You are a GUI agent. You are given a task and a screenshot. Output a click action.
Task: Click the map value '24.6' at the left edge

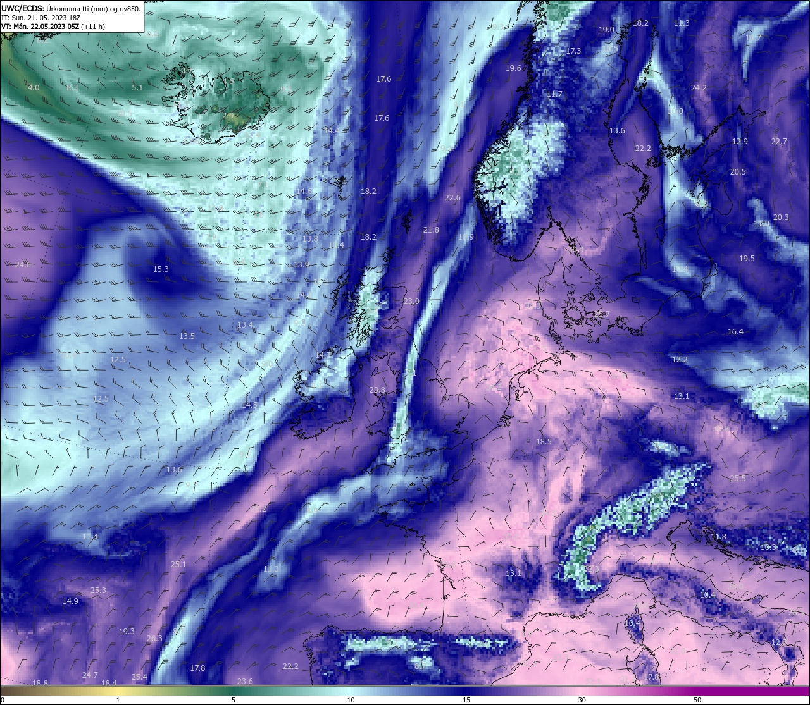pyautogui.click(x=23, y=265)
